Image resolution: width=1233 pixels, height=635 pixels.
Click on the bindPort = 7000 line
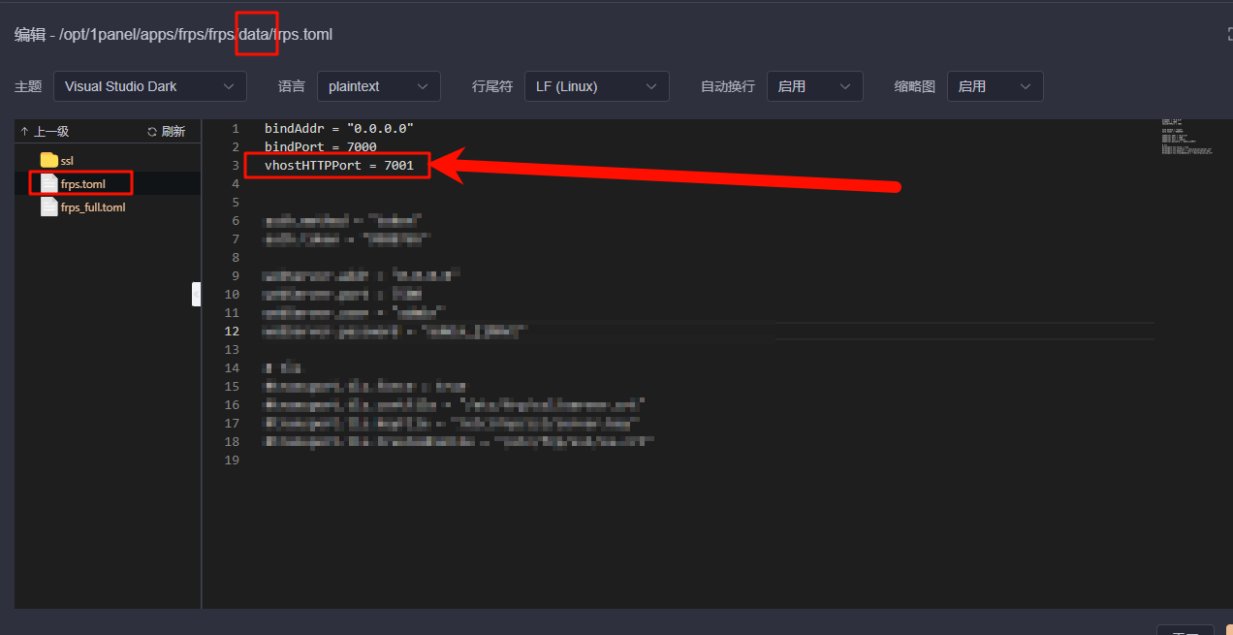(x=320, y=147)
